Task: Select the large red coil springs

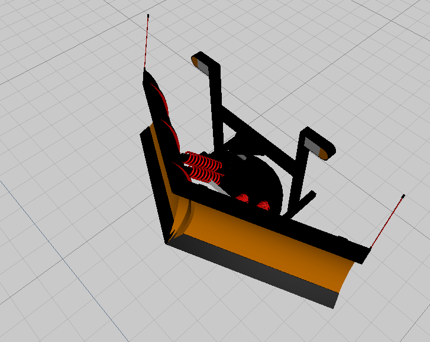Action: [x=203, y=168]
